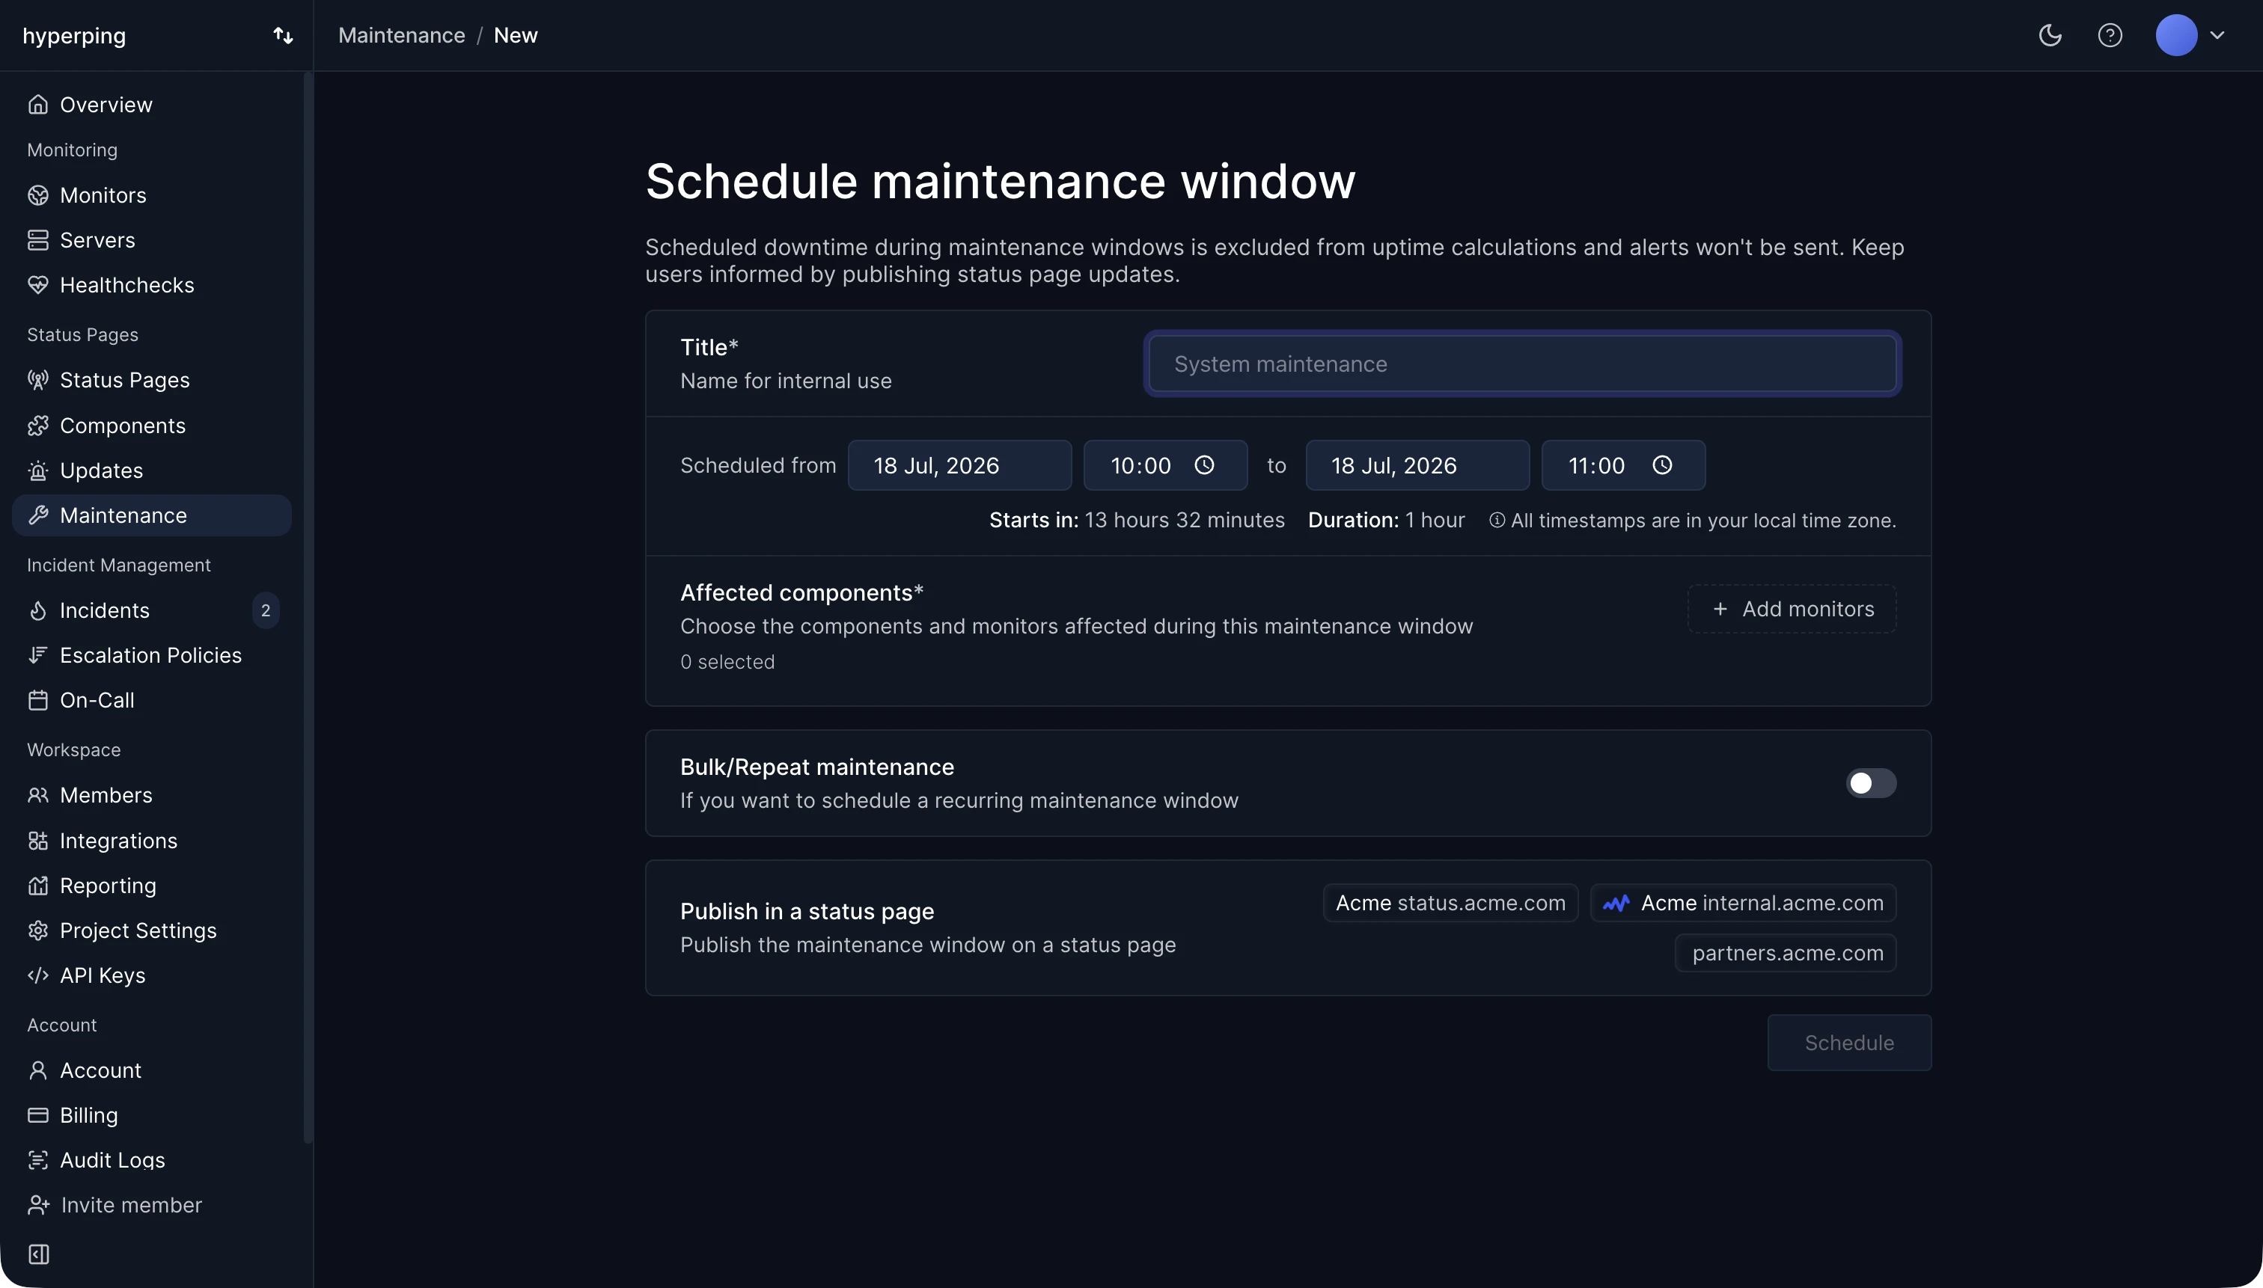Open Healthchecks in sidebar

tap(152, 285)
